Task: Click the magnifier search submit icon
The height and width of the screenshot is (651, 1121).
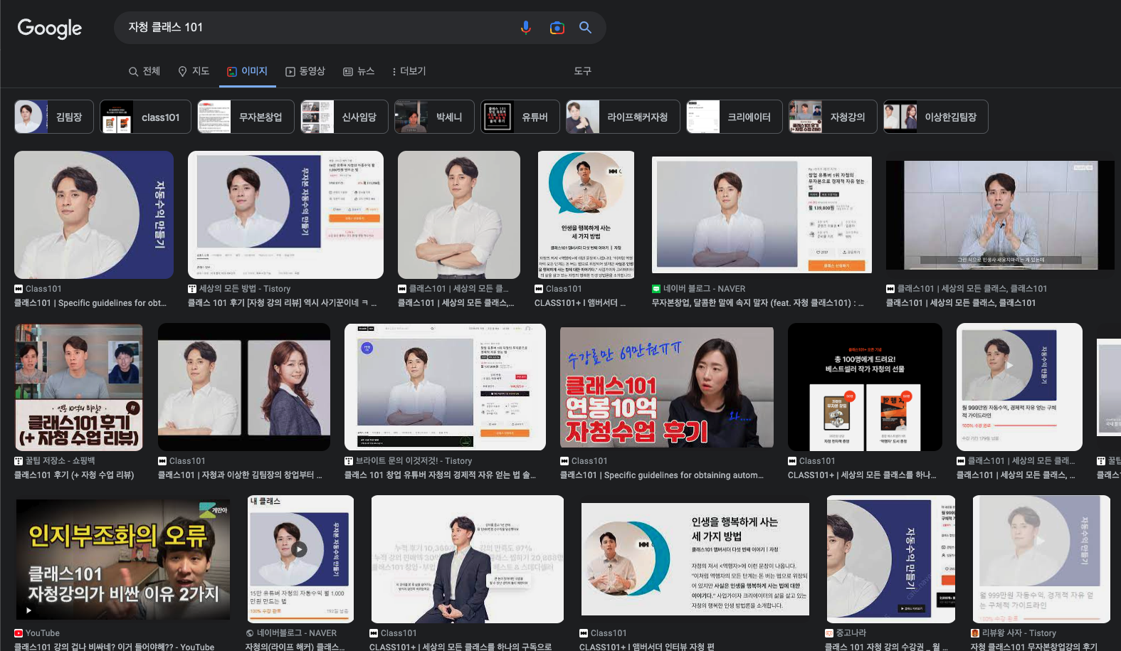Action: pyautogui.click(x=585, y=27)
